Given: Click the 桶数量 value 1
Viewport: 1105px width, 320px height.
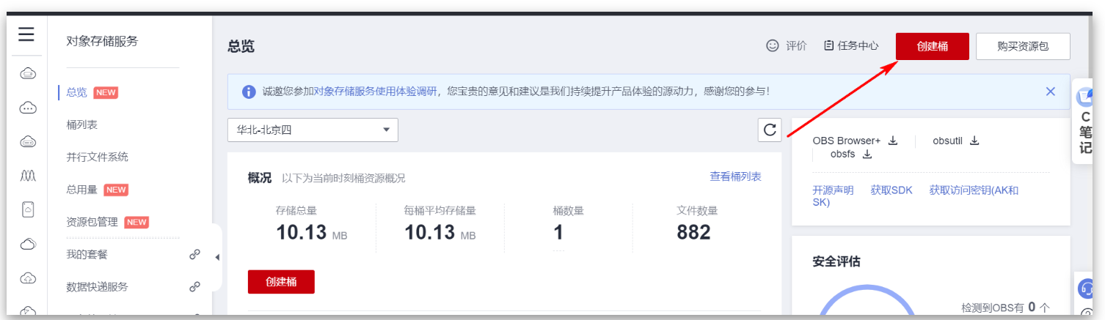Looking at the screenshot, I should (x=558, y=233).
